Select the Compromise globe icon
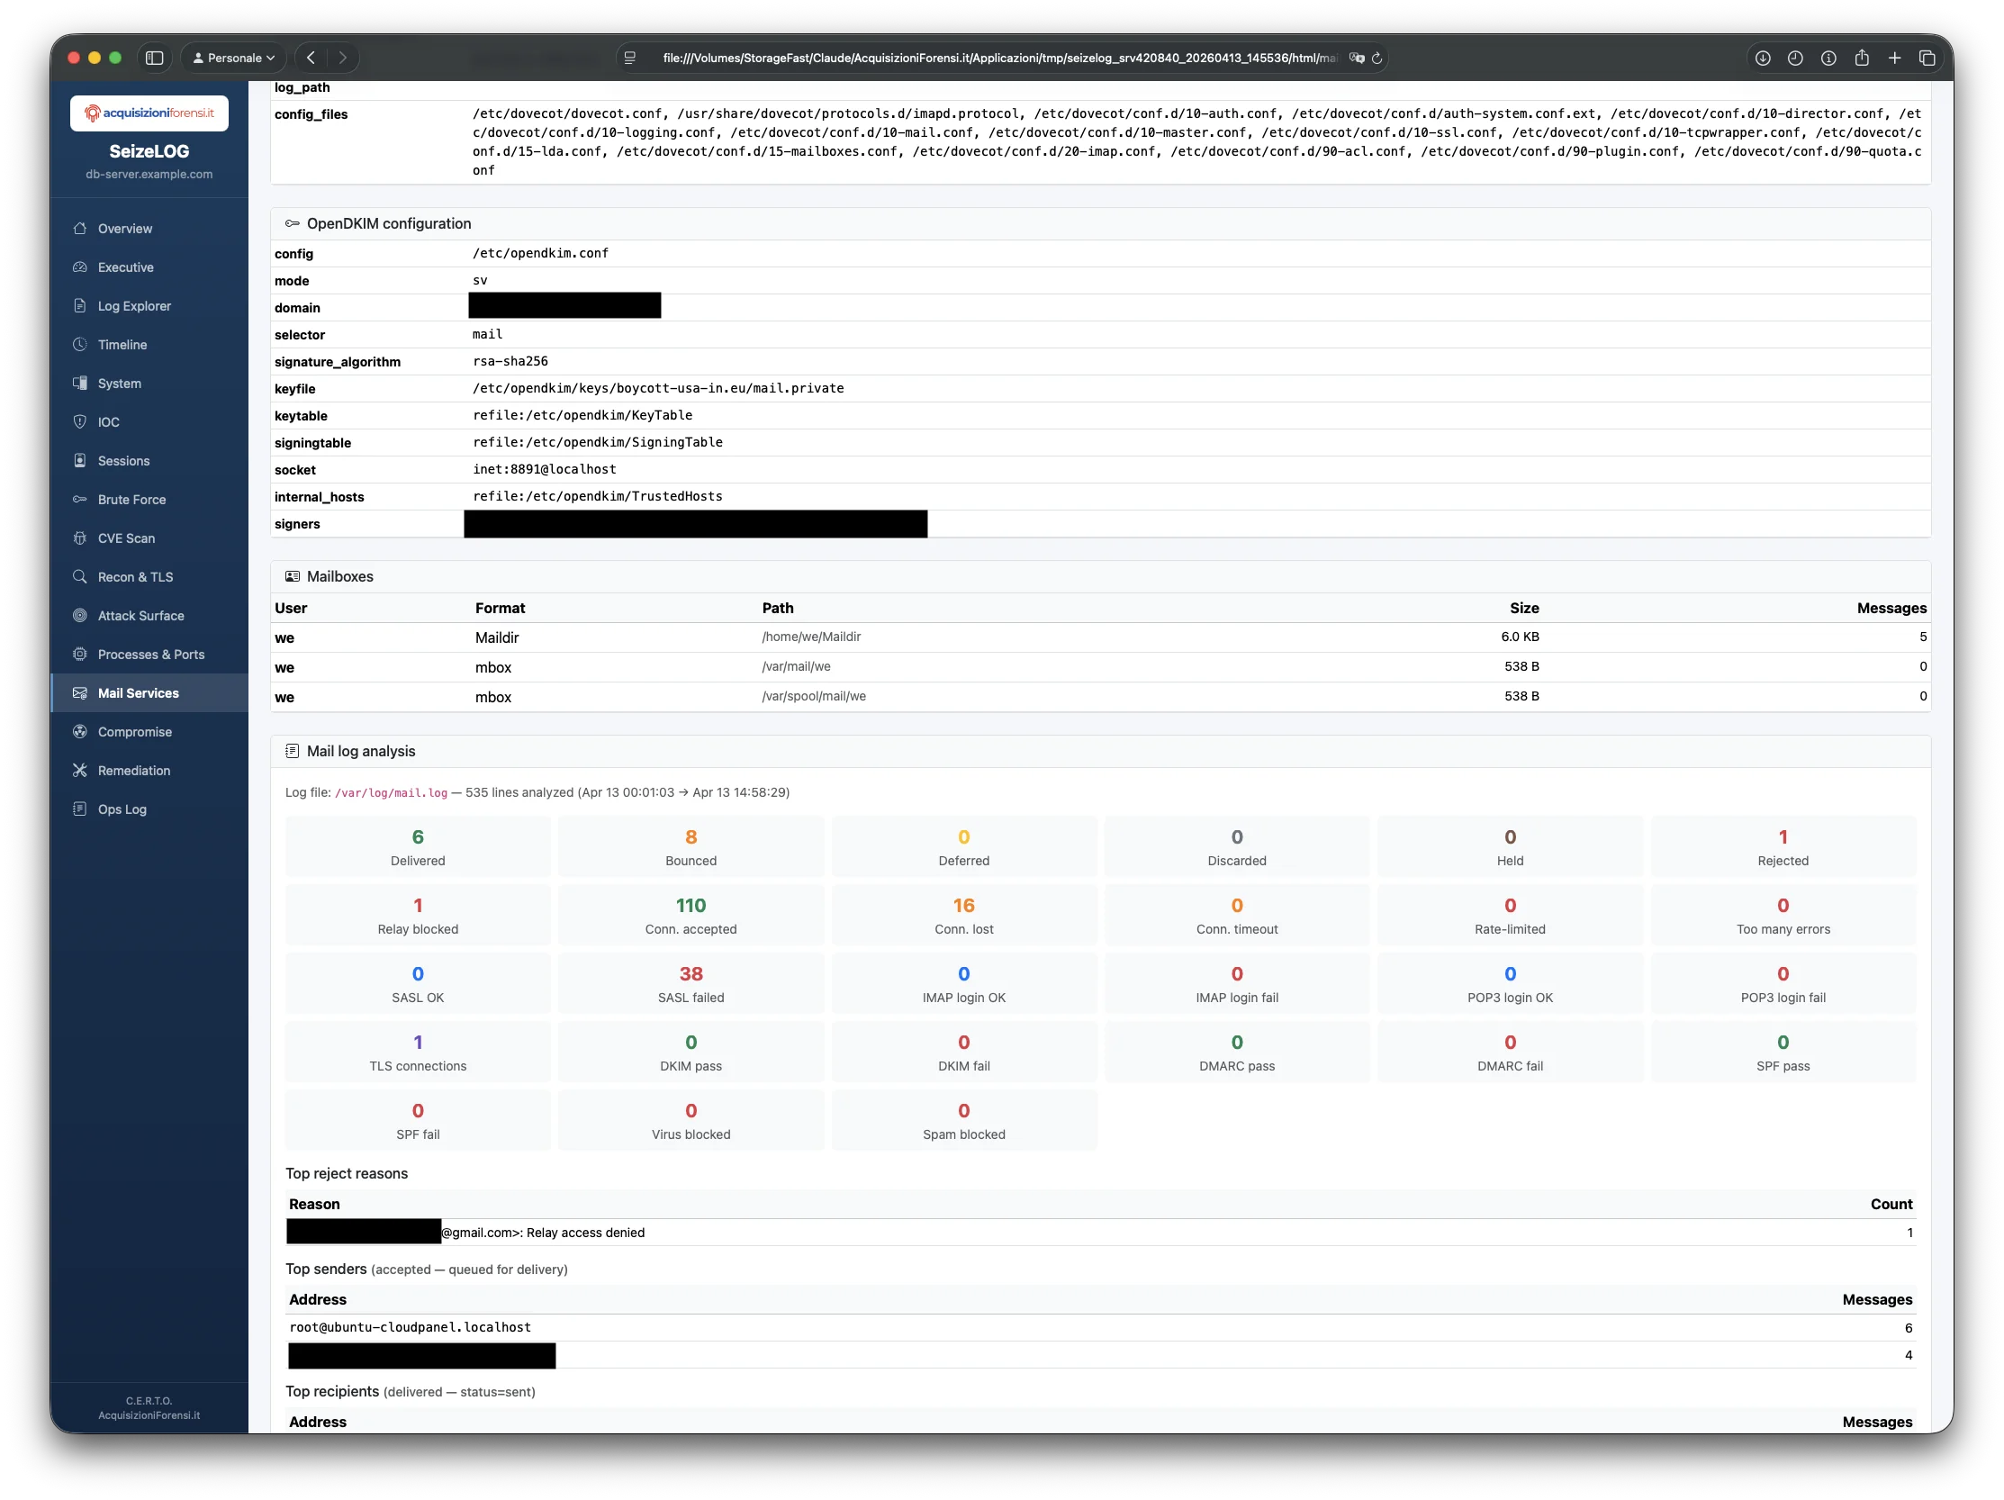This screenshot has height=1500, width=2004. (x=81, y=732)
